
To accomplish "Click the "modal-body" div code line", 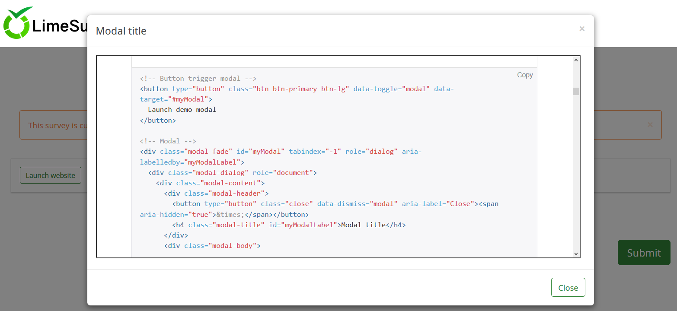I will 212,246.
